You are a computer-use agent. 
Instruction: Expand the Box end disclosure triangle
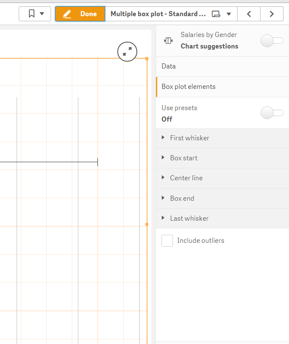point(163,198)
